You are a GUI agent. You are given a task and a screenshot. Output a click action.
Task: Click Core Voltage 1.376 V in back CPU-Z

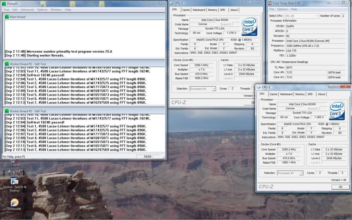tap(231, 33)
